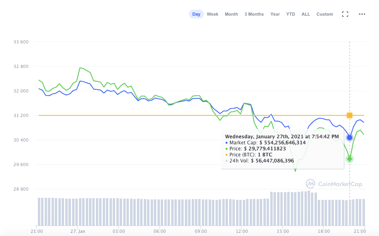Click the green price peak near 27. Jan
Screen dimensions: 379x236
coord(80,68)
